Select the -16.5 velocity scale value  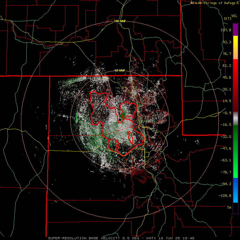tap(226, 125)
